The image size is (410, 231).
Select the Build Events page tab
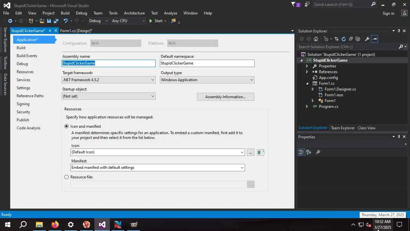27,56
